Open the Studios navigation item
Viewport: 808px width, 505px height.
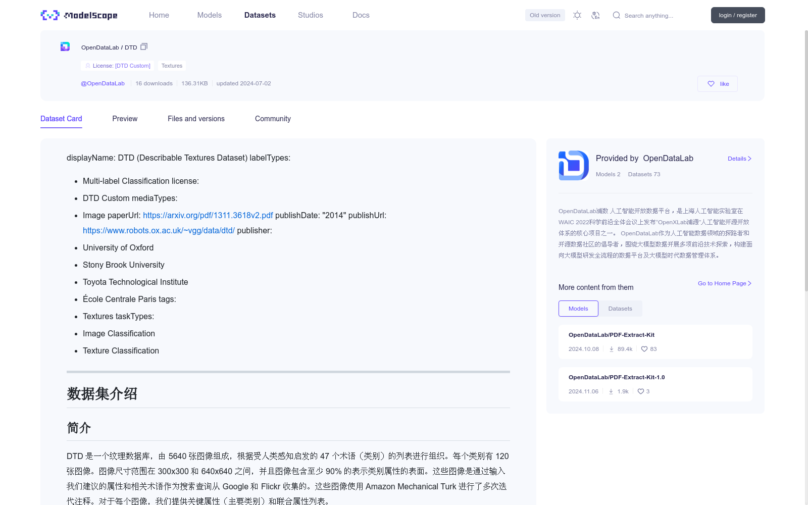[311, 15]
